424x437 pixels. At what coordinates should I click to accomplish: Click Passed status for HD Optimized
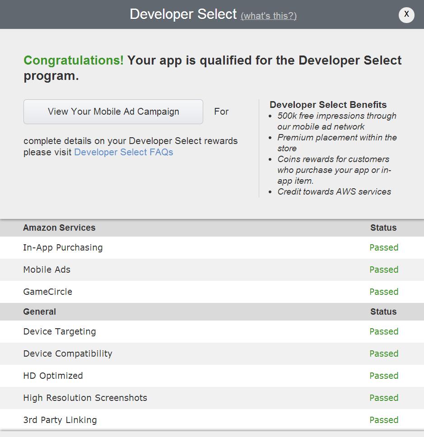click(x=384, y=376)
